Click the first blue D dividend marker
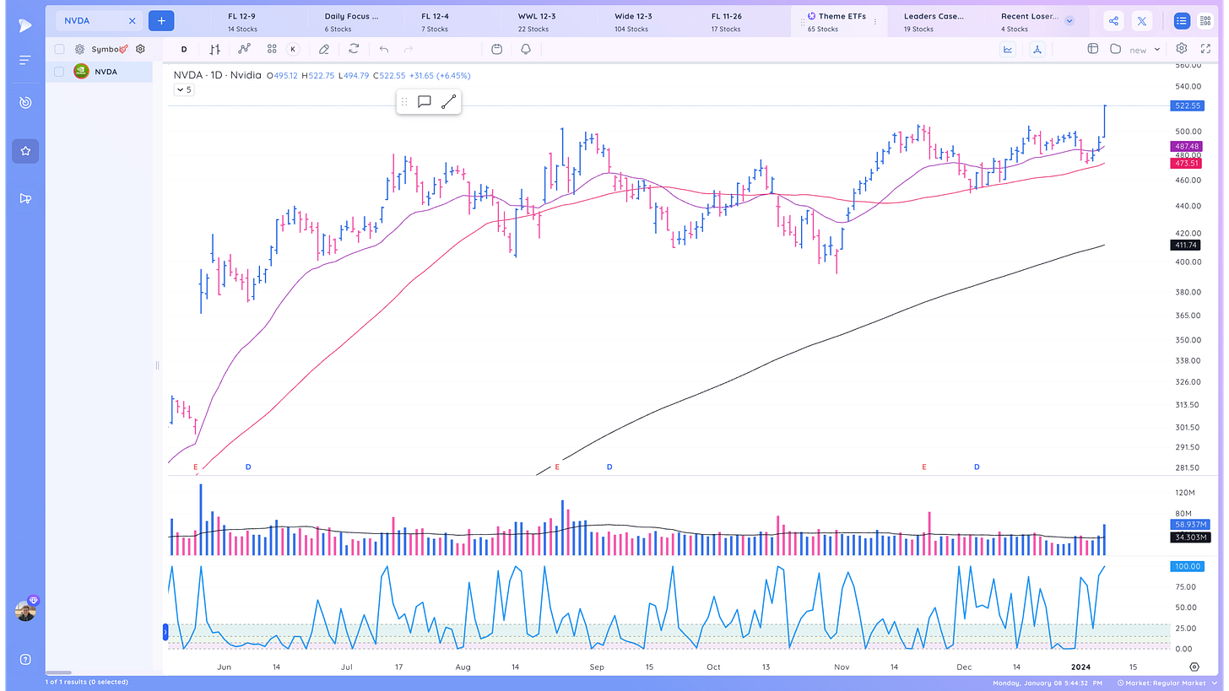This screenshot has height=691, width=1229. pos(248,467)
